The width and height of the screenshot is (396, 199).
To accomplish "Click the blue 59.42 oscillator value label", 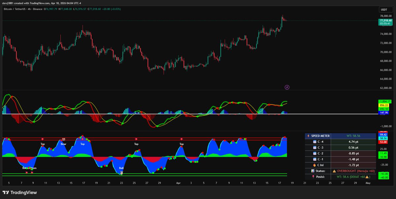I will click(383, 135).
